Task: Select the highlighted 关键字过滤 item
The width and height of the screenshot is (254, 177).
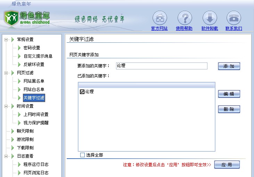Action: (34, 98)
